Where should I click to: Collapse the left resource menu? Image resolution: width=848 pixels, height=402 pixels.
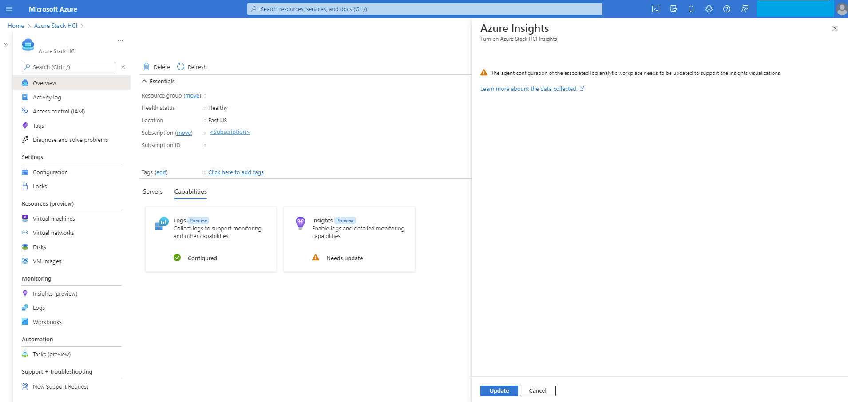click(x=123, y=67)
